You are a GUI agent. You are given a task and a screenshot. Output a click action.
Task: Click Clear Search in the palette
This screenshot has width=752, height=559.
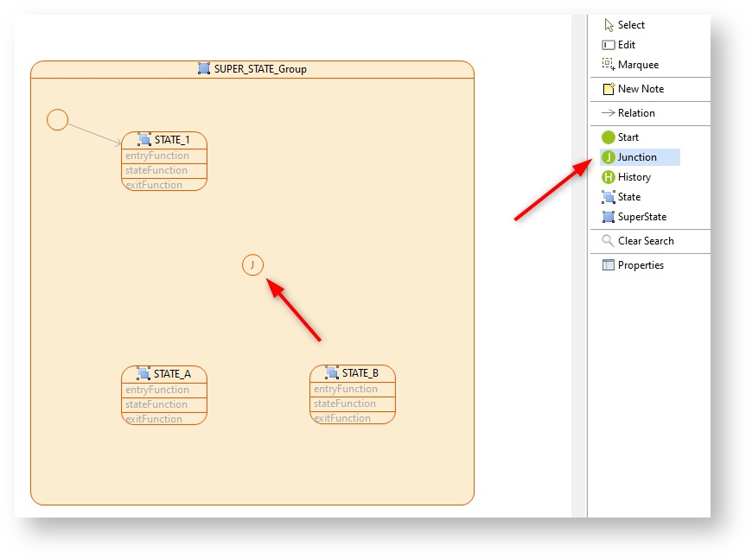click(645, 241)
